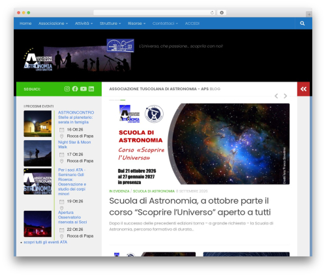Screen dimensions: 326x276
Task: Click calendar icon next to 19 Ott 26
Action: tap(62, 202)
